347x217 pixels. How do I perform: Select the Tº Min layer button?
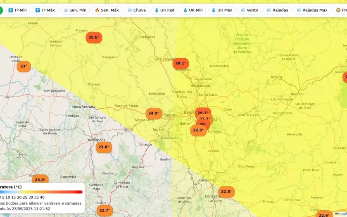pyautogui.click(x=17, y=10)
